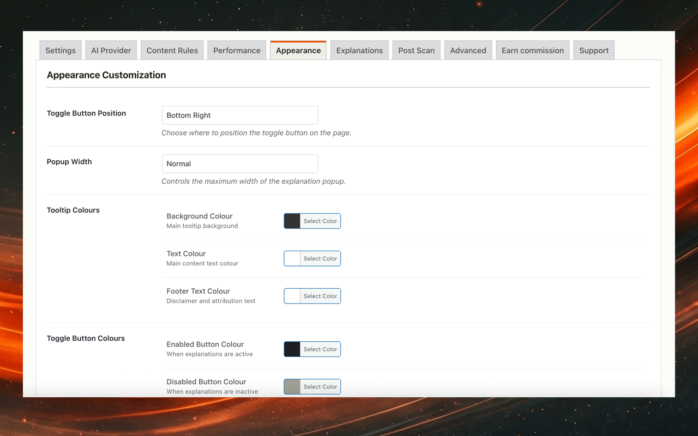The height and width of the screenshot is (436, 698).
Task: Click the Footer Text Colour label
Action: pos(198,291)
